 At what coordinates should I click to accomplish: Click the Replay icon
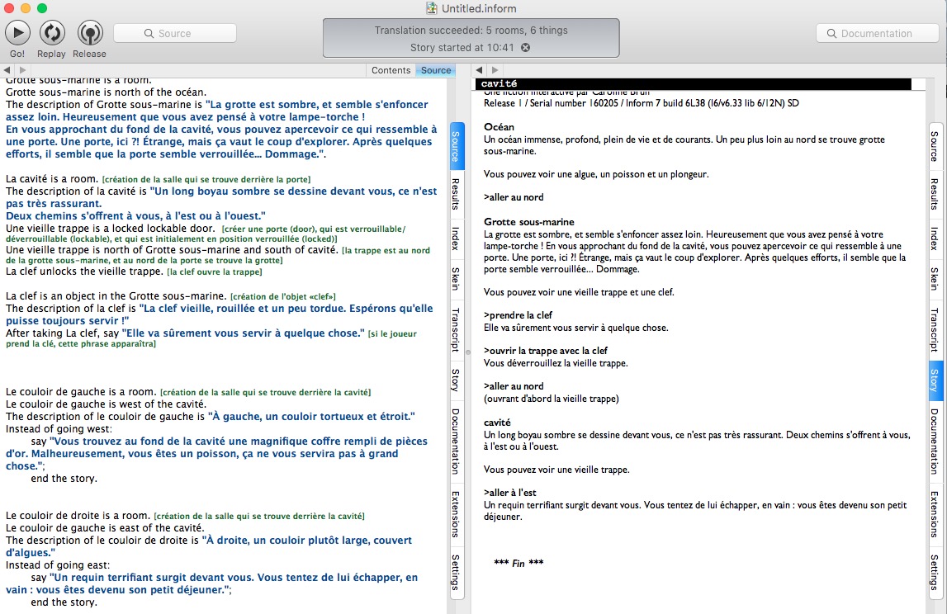pos(52,33)
